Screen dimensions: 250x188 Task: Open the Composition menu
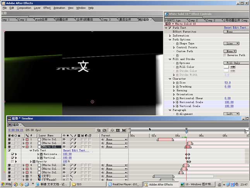click(24, 8)
